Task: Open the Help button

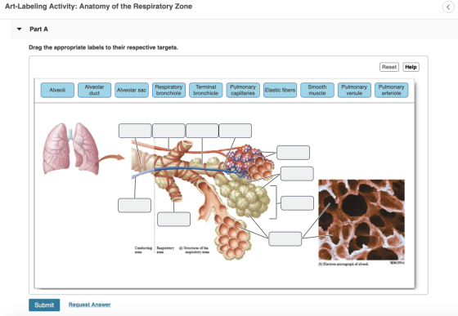Action: (x=411, y=67)
